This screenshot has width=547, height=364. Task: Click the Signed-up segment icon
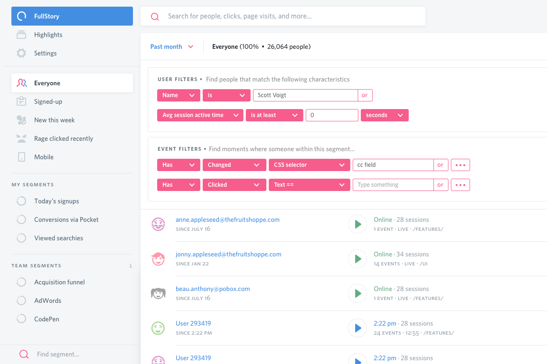pyautogui.click(x=21, y=101)
